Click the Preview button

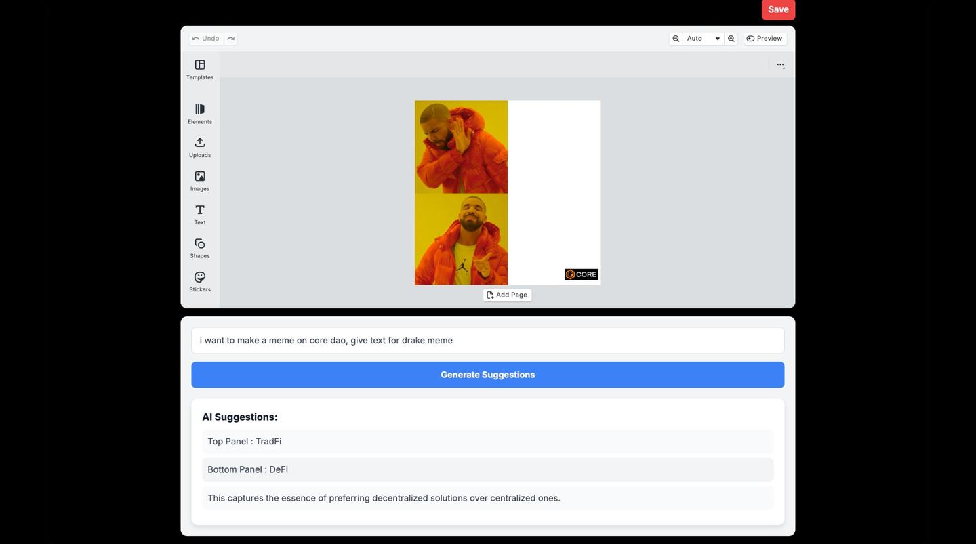point(765,39)
